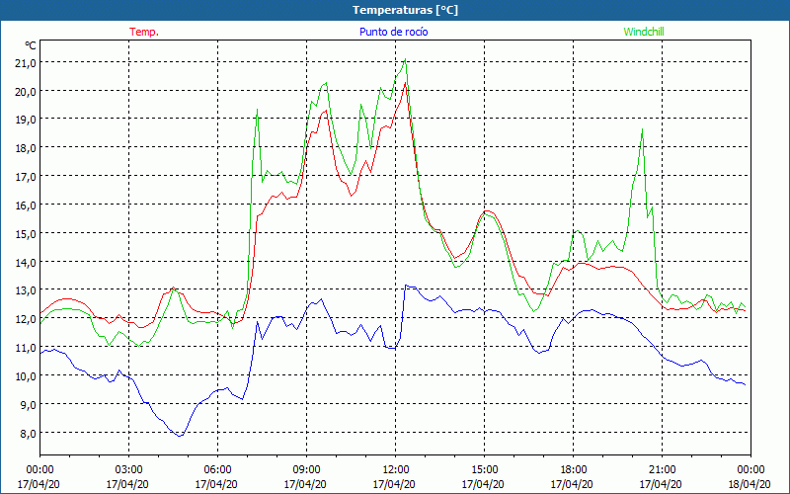Screen dimensions: 790x494
Task: Select the green Windchill legend label
Action: [644, 32]
